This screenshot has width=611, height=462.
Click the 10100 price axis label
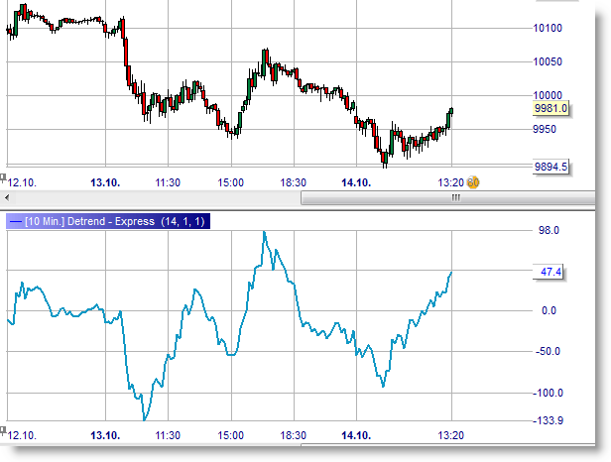tap(548, 28)
